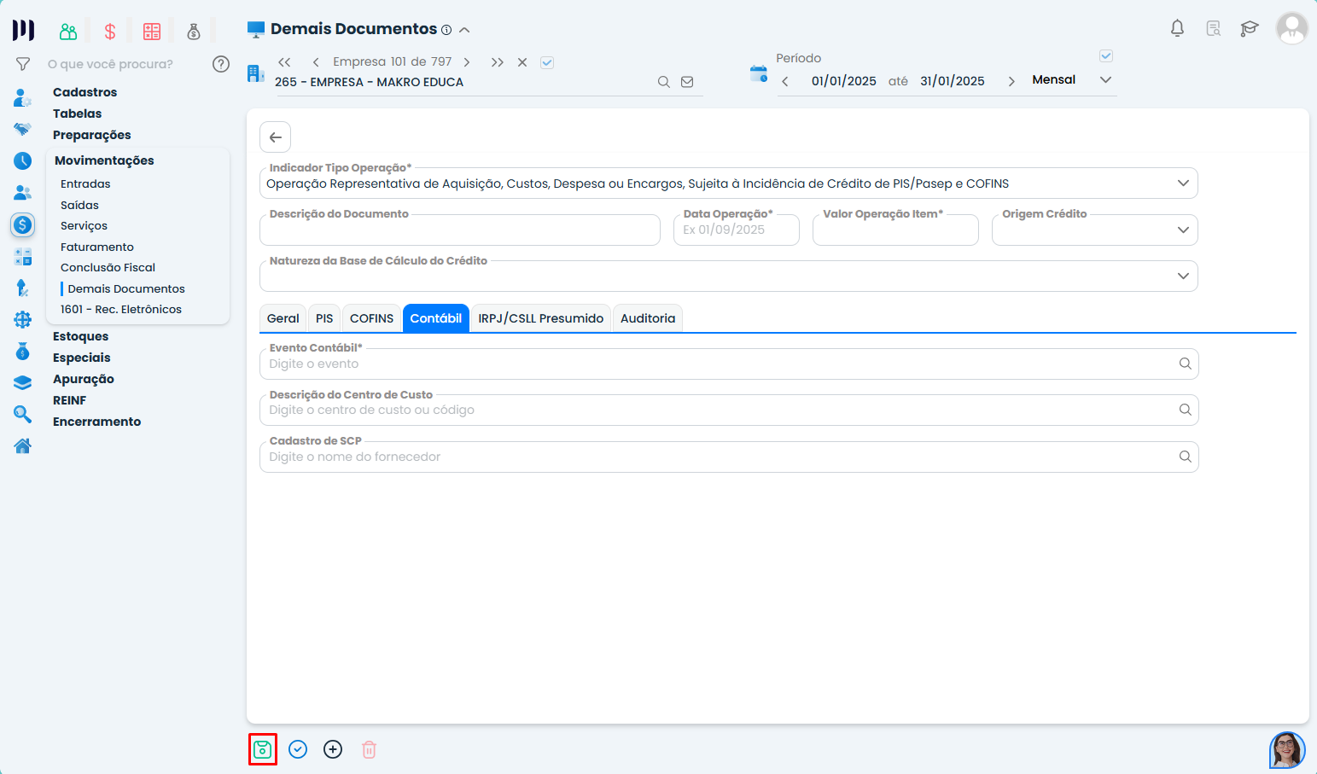
Task: Click the back arrow button
Action: tap(275, 137)
